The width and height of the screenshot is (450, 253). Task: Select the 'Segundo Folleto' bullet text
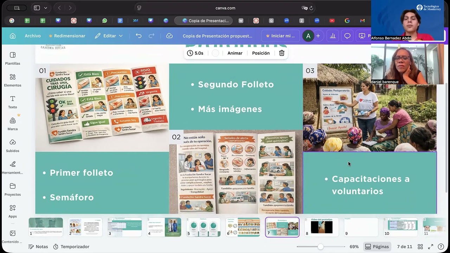click(236, 84)
